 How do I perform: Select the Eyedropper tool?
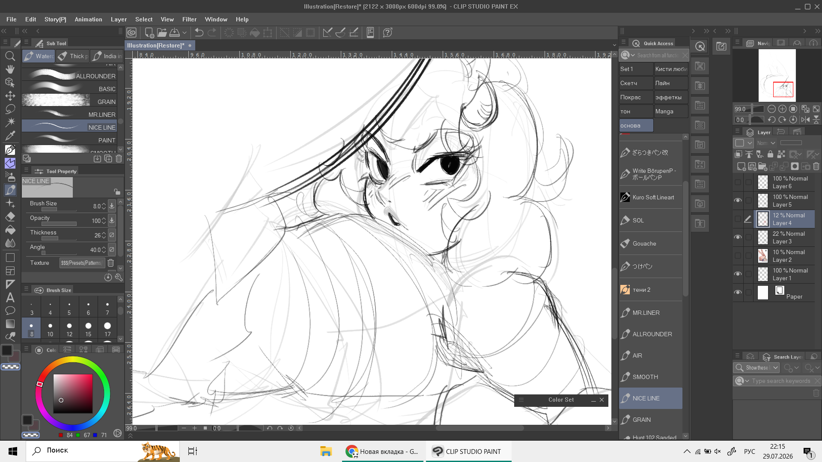pyautogui.click(x=10, y=136)
